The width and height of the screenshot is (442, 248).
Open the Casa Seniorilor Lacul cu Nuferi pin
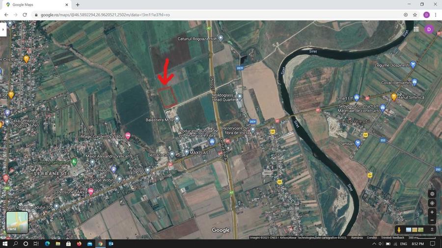[x=7, y=123]
